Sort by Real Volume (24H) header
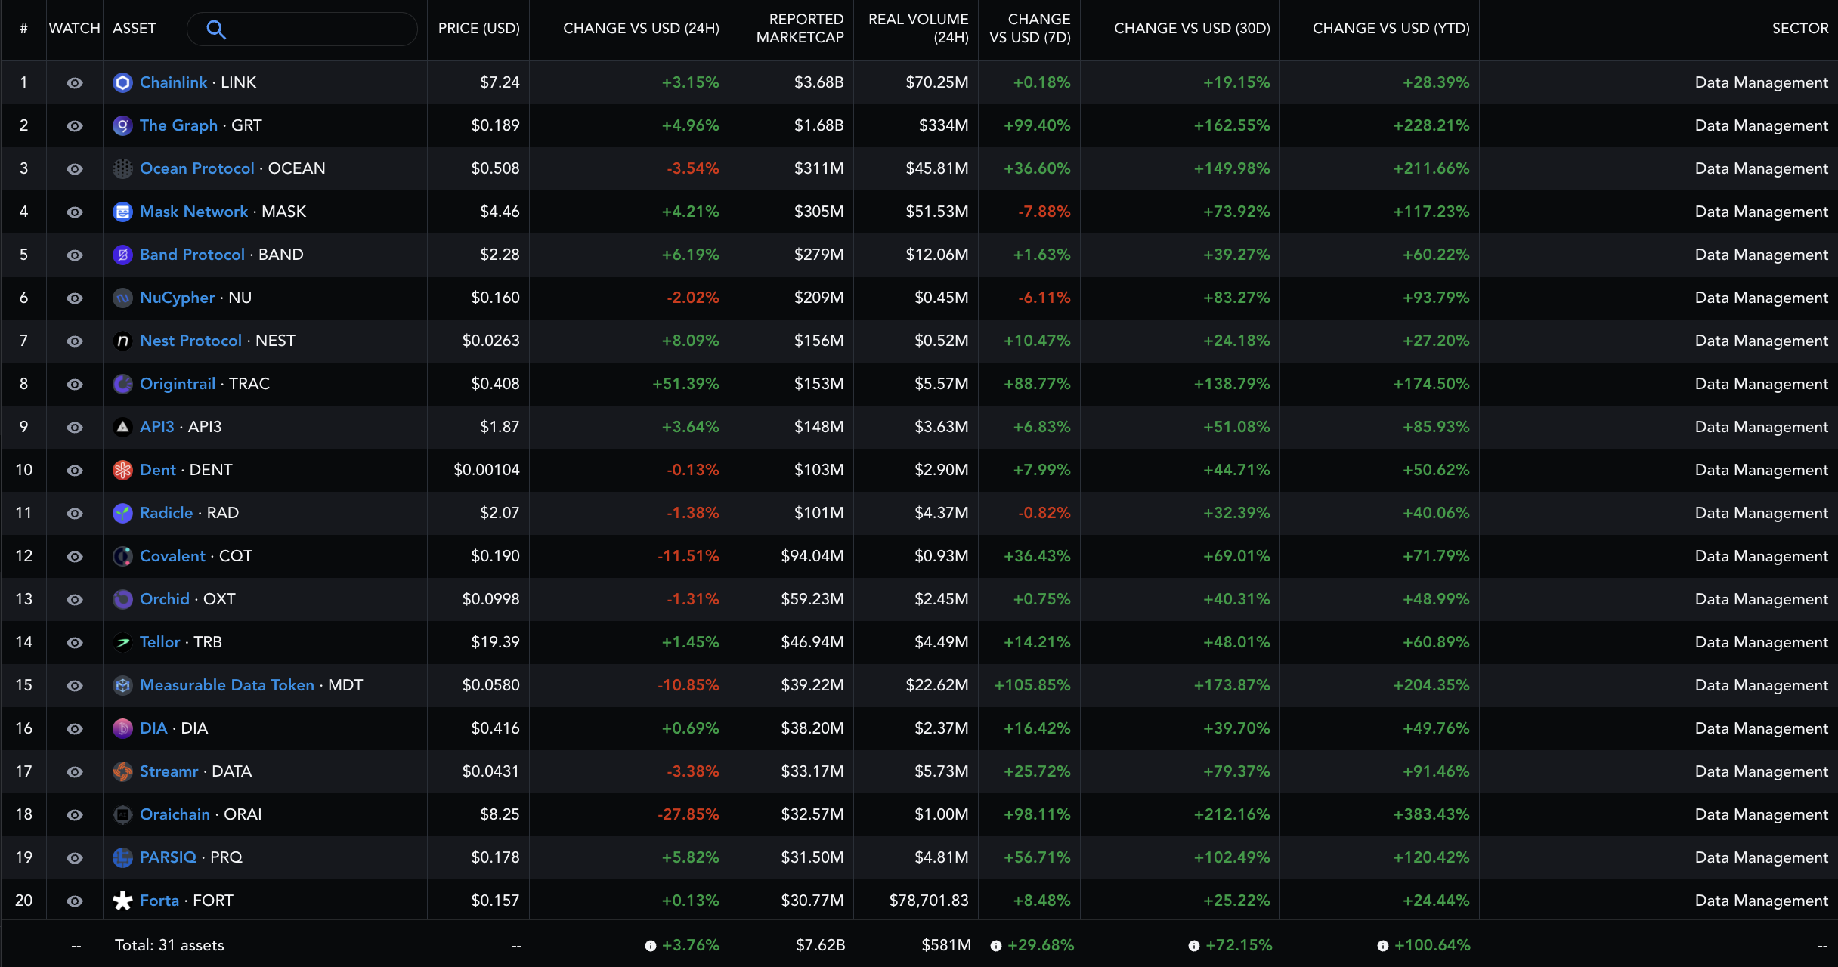The image size is (1838, 967). click(x=918, y=29)
